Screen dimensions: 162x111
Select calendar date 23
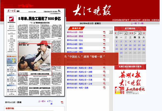coord(121,53)
